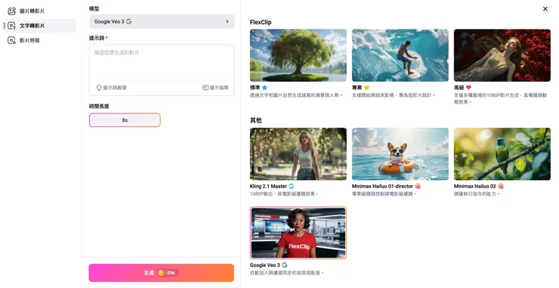559x288 pixels.
Task: Choose the Kling 2.1 Master thumbnail
Action: [x=298, y=153]
